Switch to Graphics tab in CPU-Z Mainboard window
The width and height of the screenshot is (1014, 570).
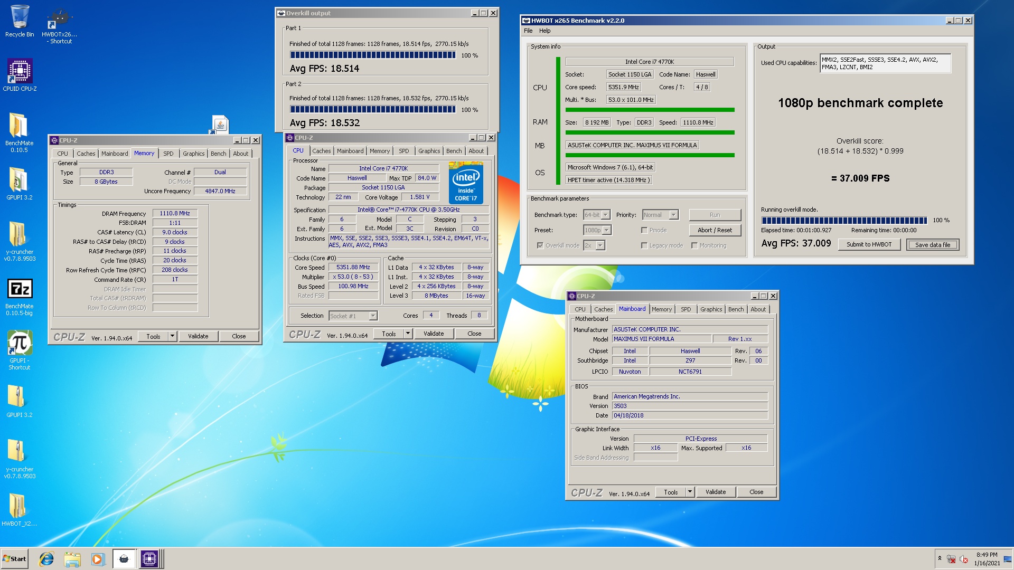[711, 309]
